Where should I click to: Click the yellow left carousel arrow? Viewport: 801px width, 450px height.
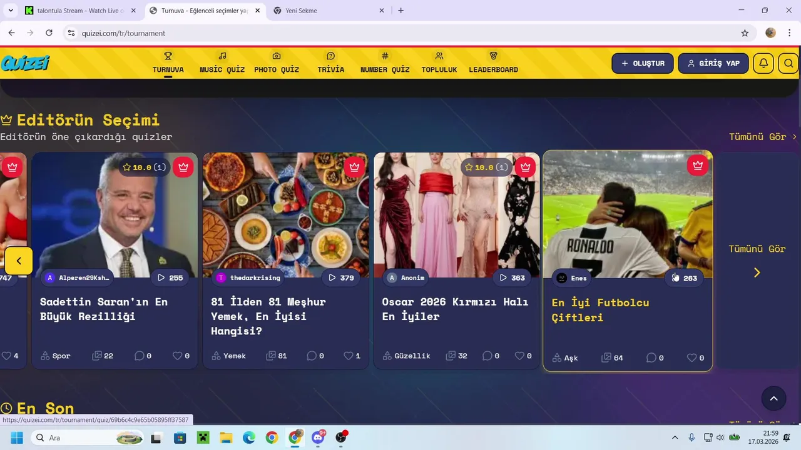(x=19, y=261)
